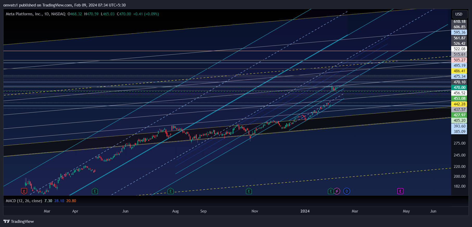The image size is (472, 227).
Task: Click the high value H470.59
Action: pyautogui.click(x=91, y=14)
